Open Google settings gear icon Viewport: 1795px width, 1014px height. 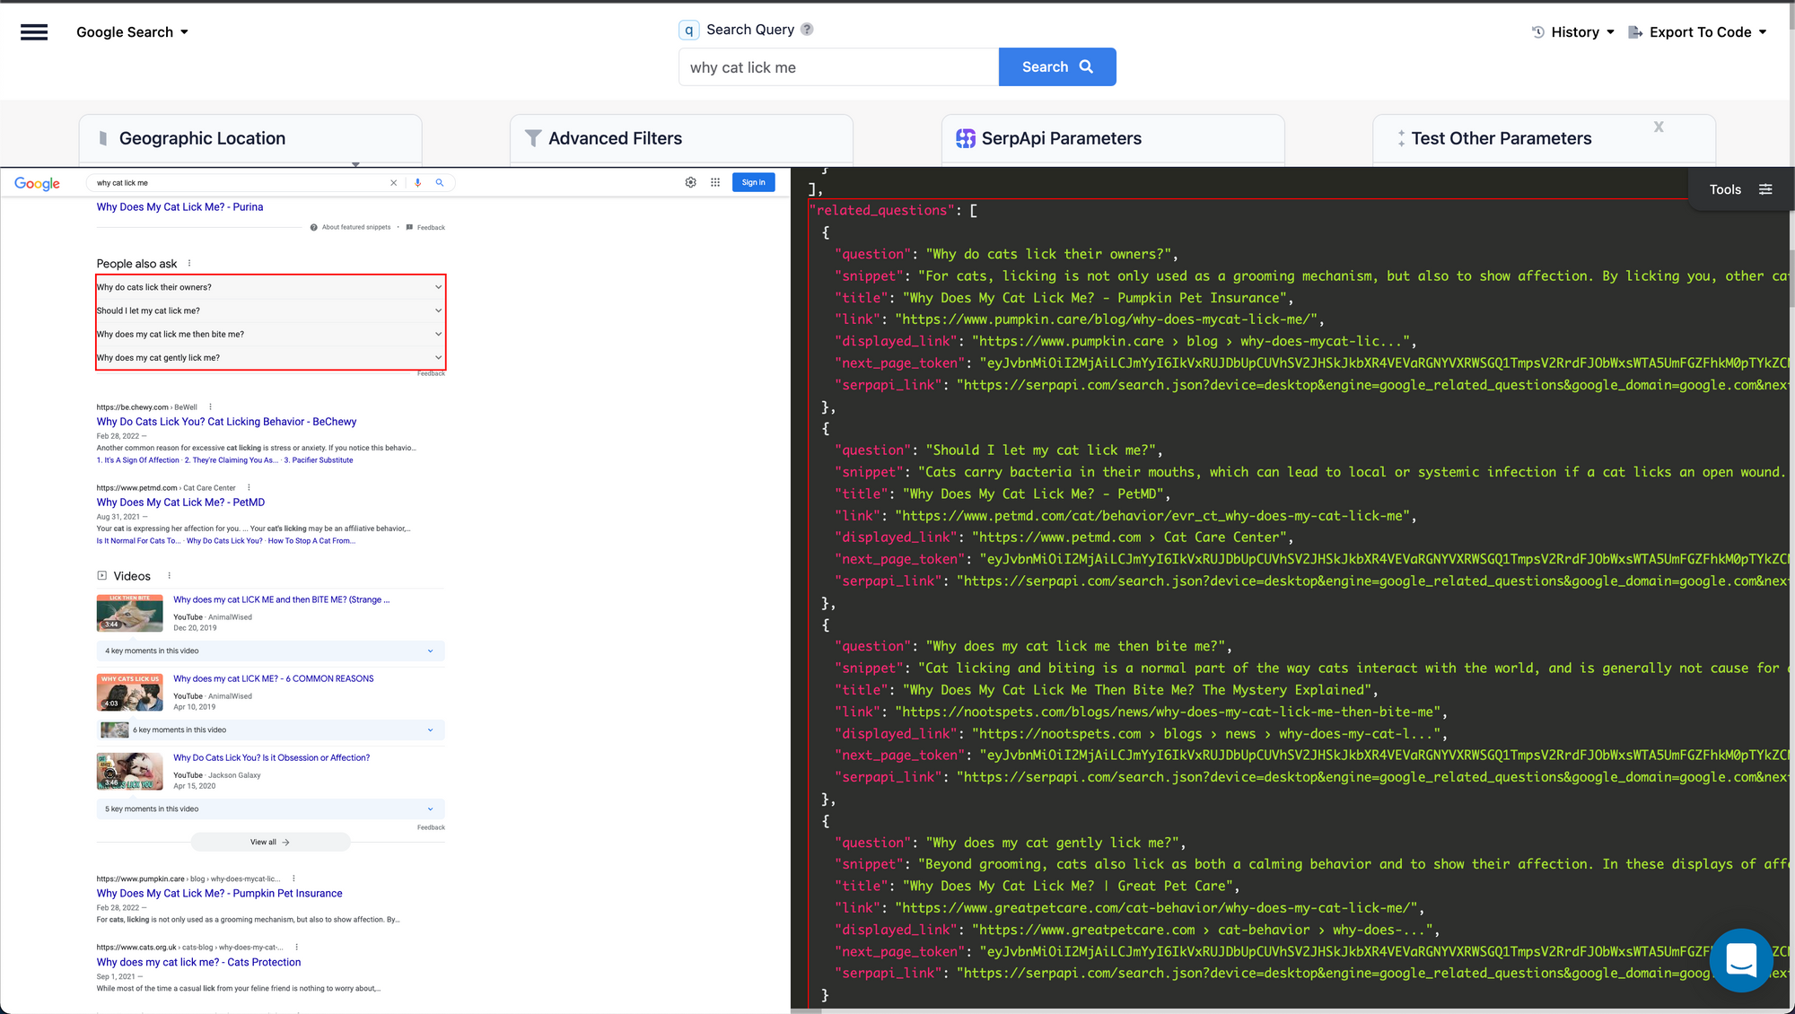pos(690,183)
